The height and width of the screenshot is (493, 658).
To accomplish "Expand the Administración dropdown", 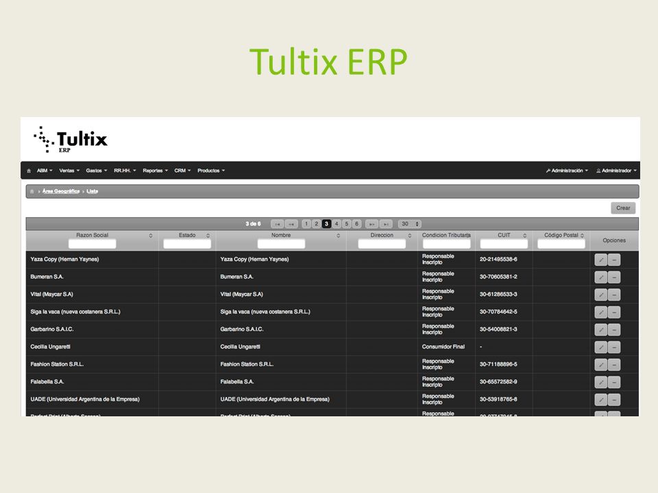I will [x=567, y=170].
